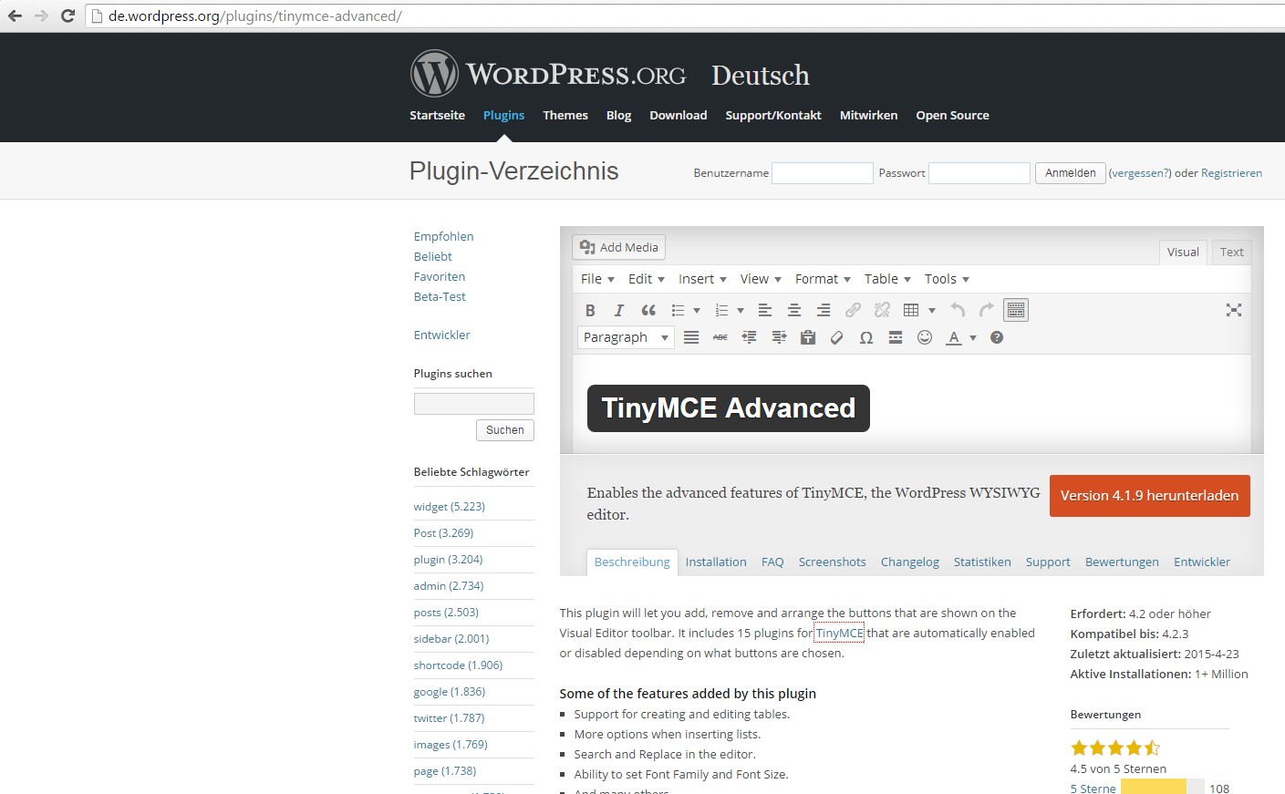This screenshot has width=1285, height=794.
Task: Click the Add Media button
Action: (x=618, y=247)
